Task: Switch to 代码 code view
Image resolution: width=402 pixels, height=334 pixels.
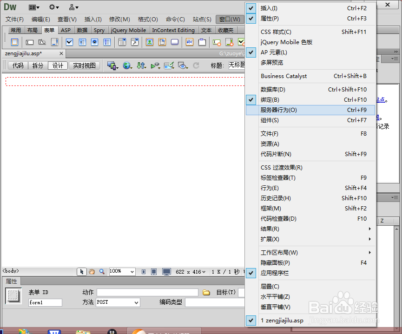Action: coord(18,65)
